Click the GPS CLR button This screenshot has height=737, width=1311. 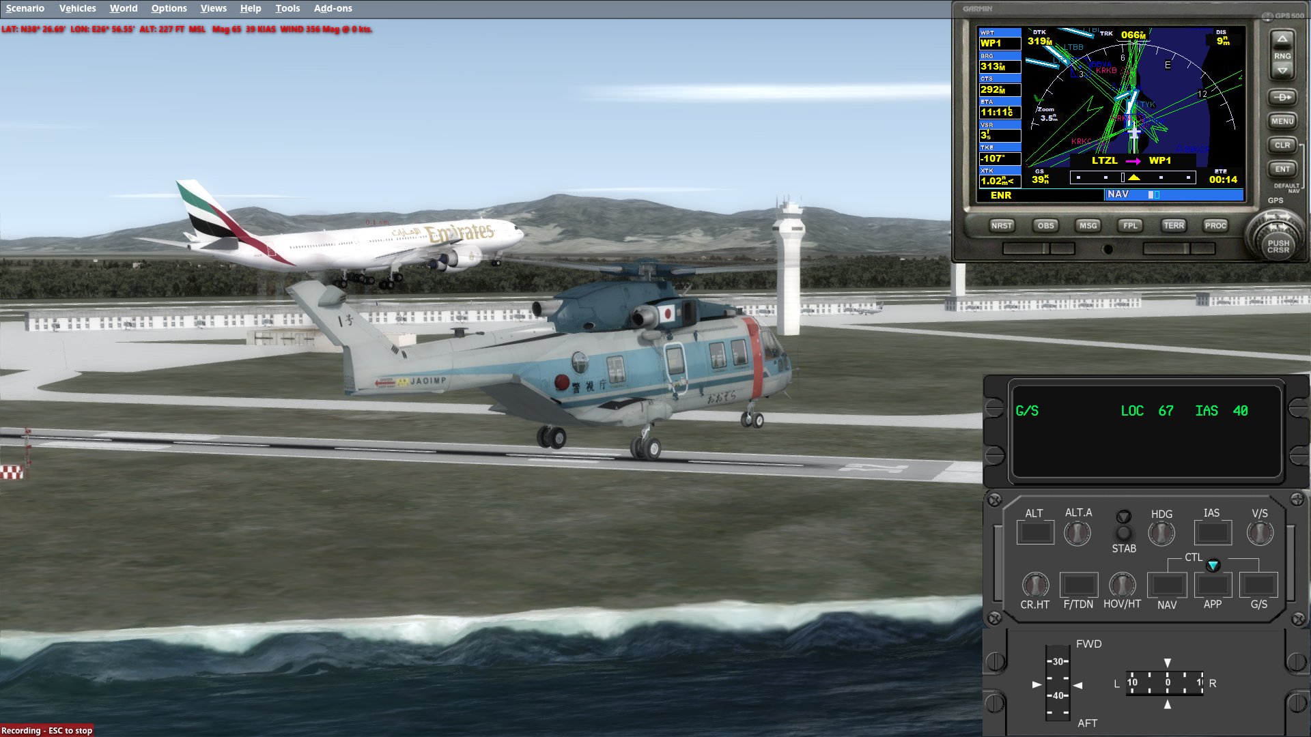(1282, 145)
